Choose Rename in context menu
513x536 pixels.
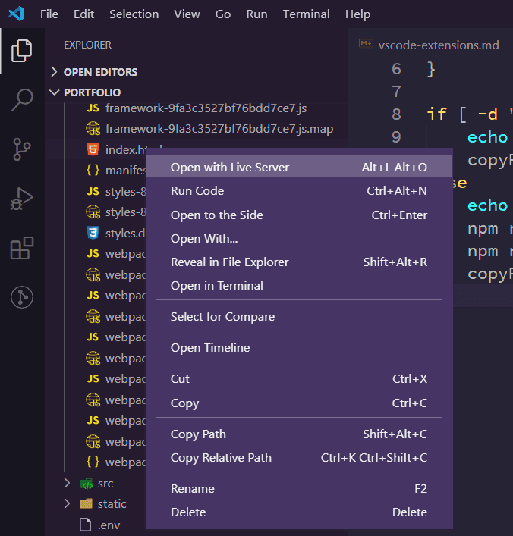click(299, 489)
